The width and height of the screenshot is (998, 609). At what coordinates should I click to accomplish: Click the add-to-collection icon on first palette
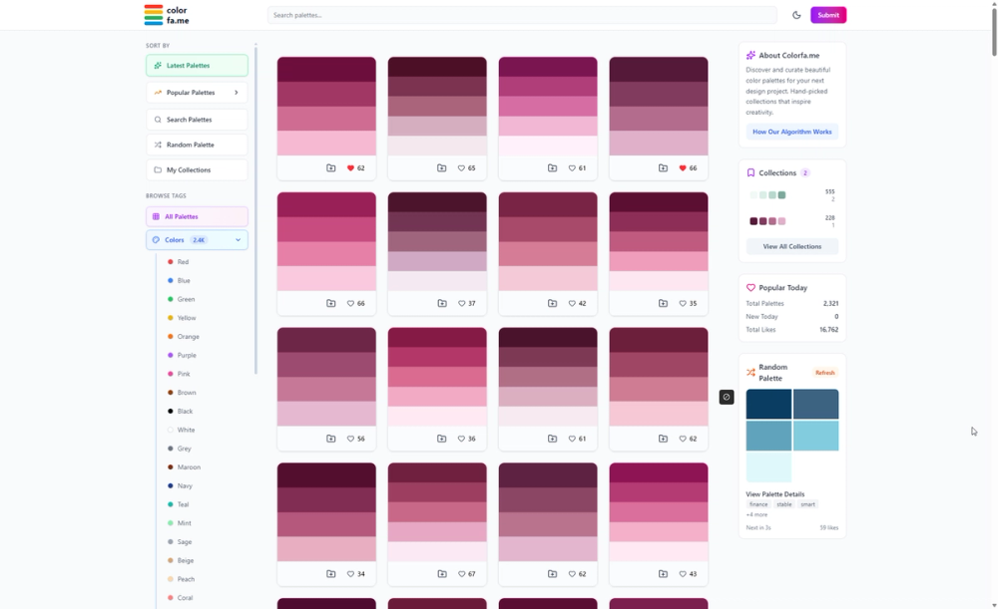click(328, 168)
